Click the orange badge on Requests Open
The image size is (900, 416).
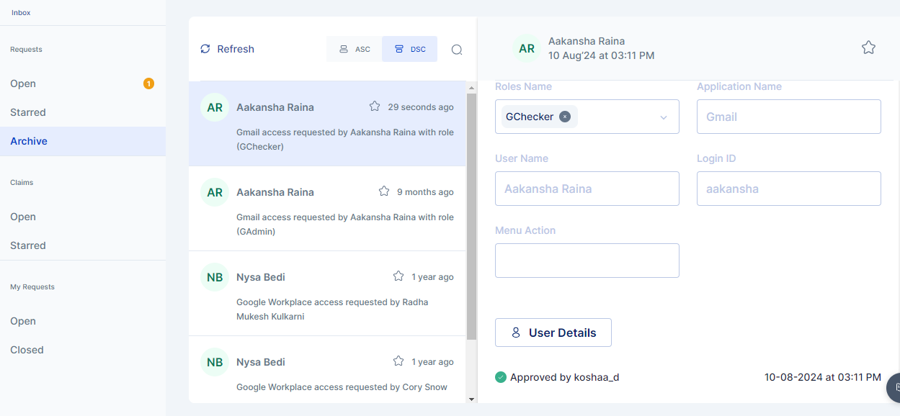point(148,83)
